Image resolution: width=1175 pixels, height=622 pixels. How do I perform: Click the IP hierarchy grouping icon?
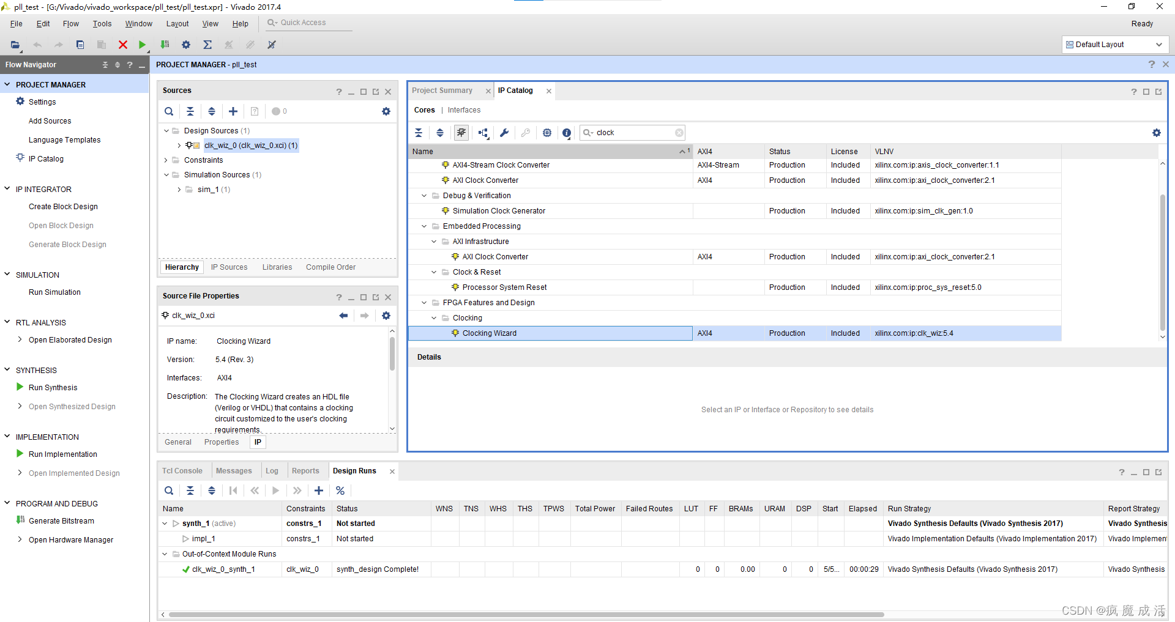tap(483, 133)
